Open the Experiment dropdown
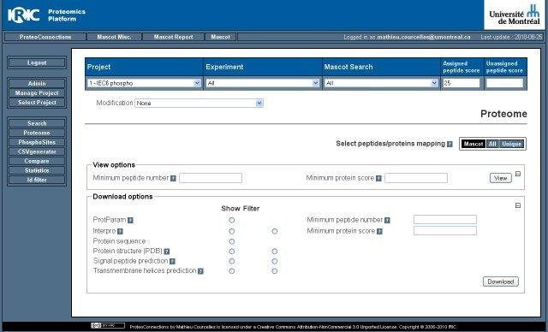This screenshot has width=548, height=332. [263, 83]
